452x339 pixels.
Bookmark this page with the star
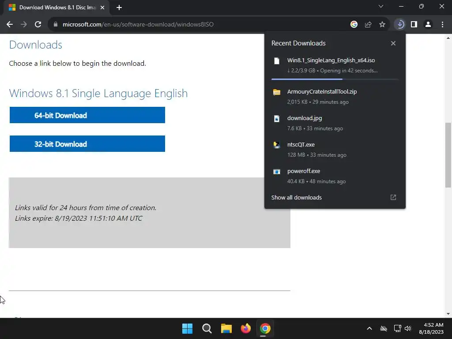click(382, 25)
